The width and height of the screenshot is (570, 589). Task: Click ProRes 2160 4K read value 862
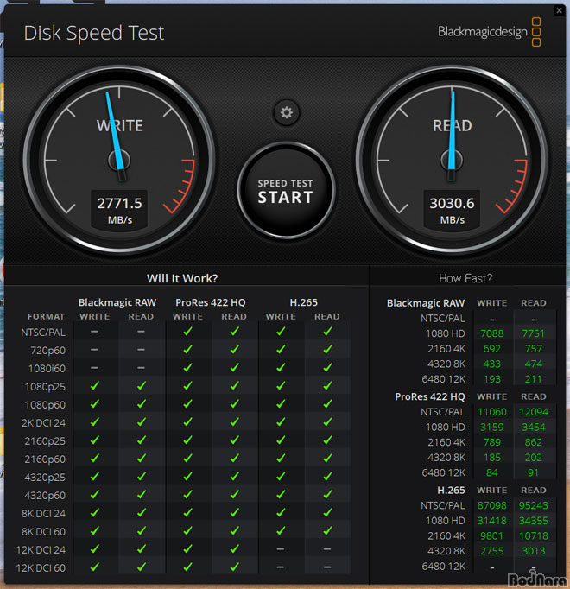533,442
